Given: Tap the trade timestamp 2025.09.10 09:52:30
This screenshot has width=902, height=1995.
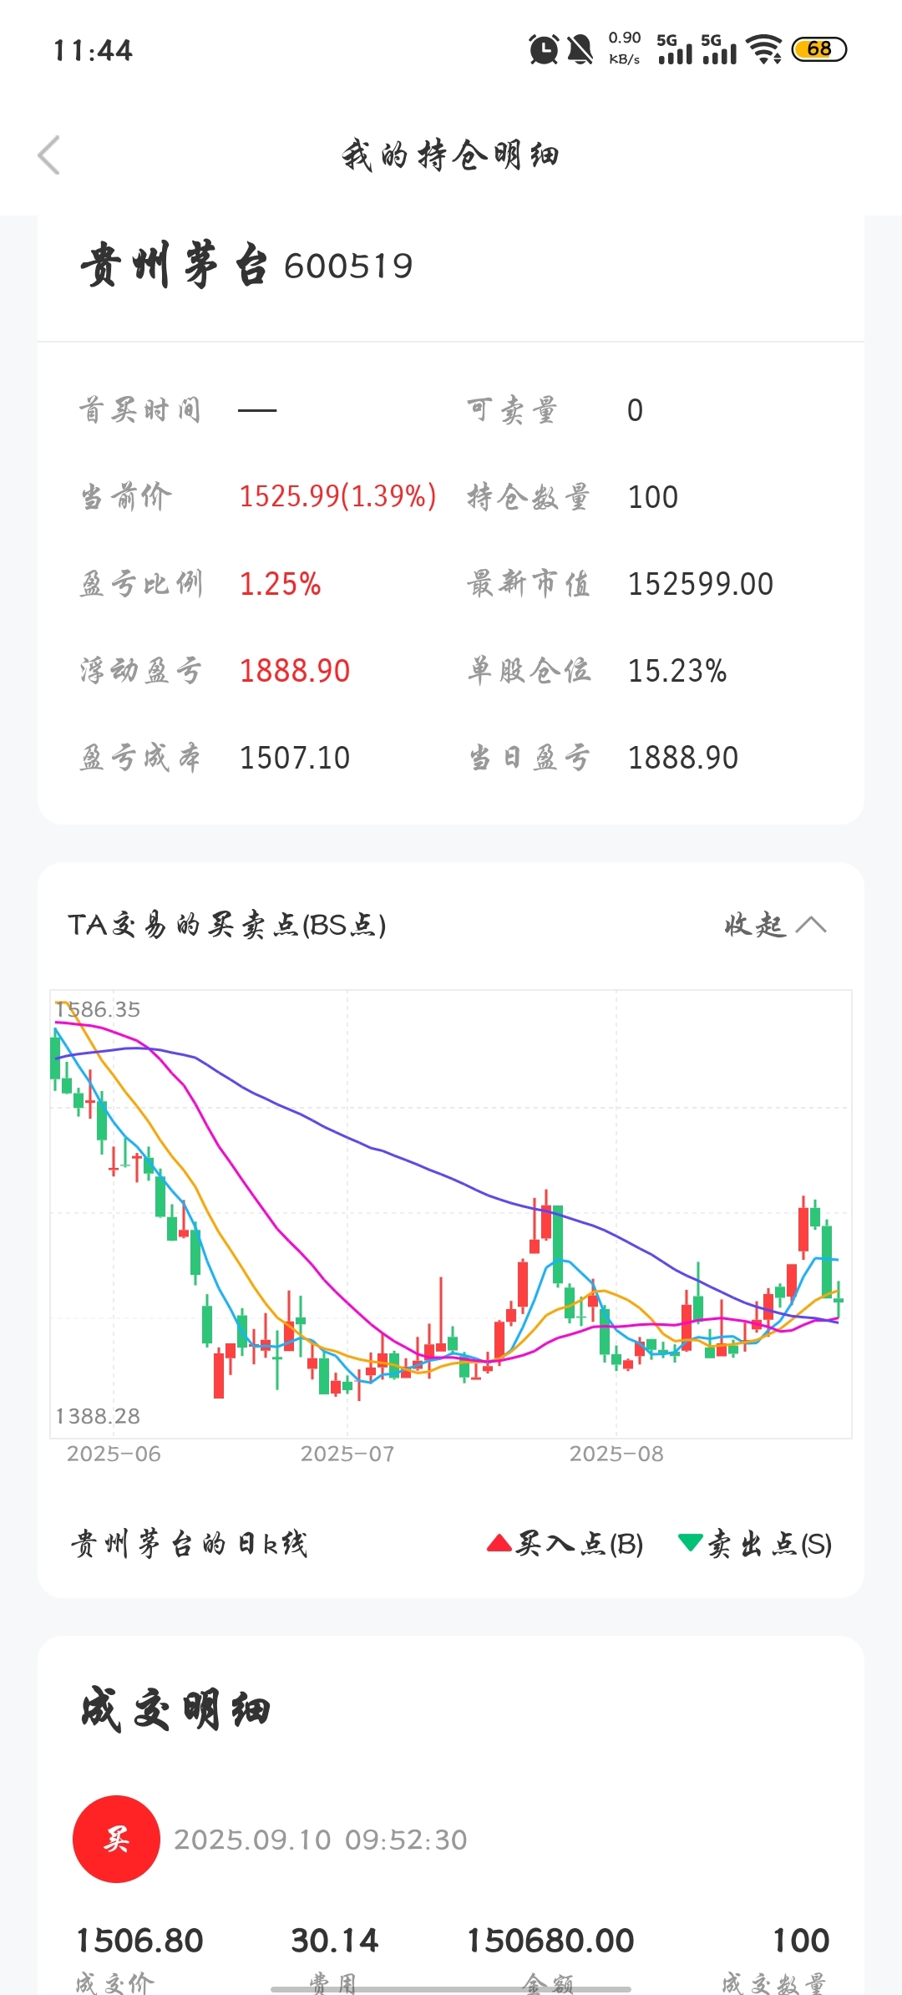Looking at the screenshot, I should (x=320, y=1840).
